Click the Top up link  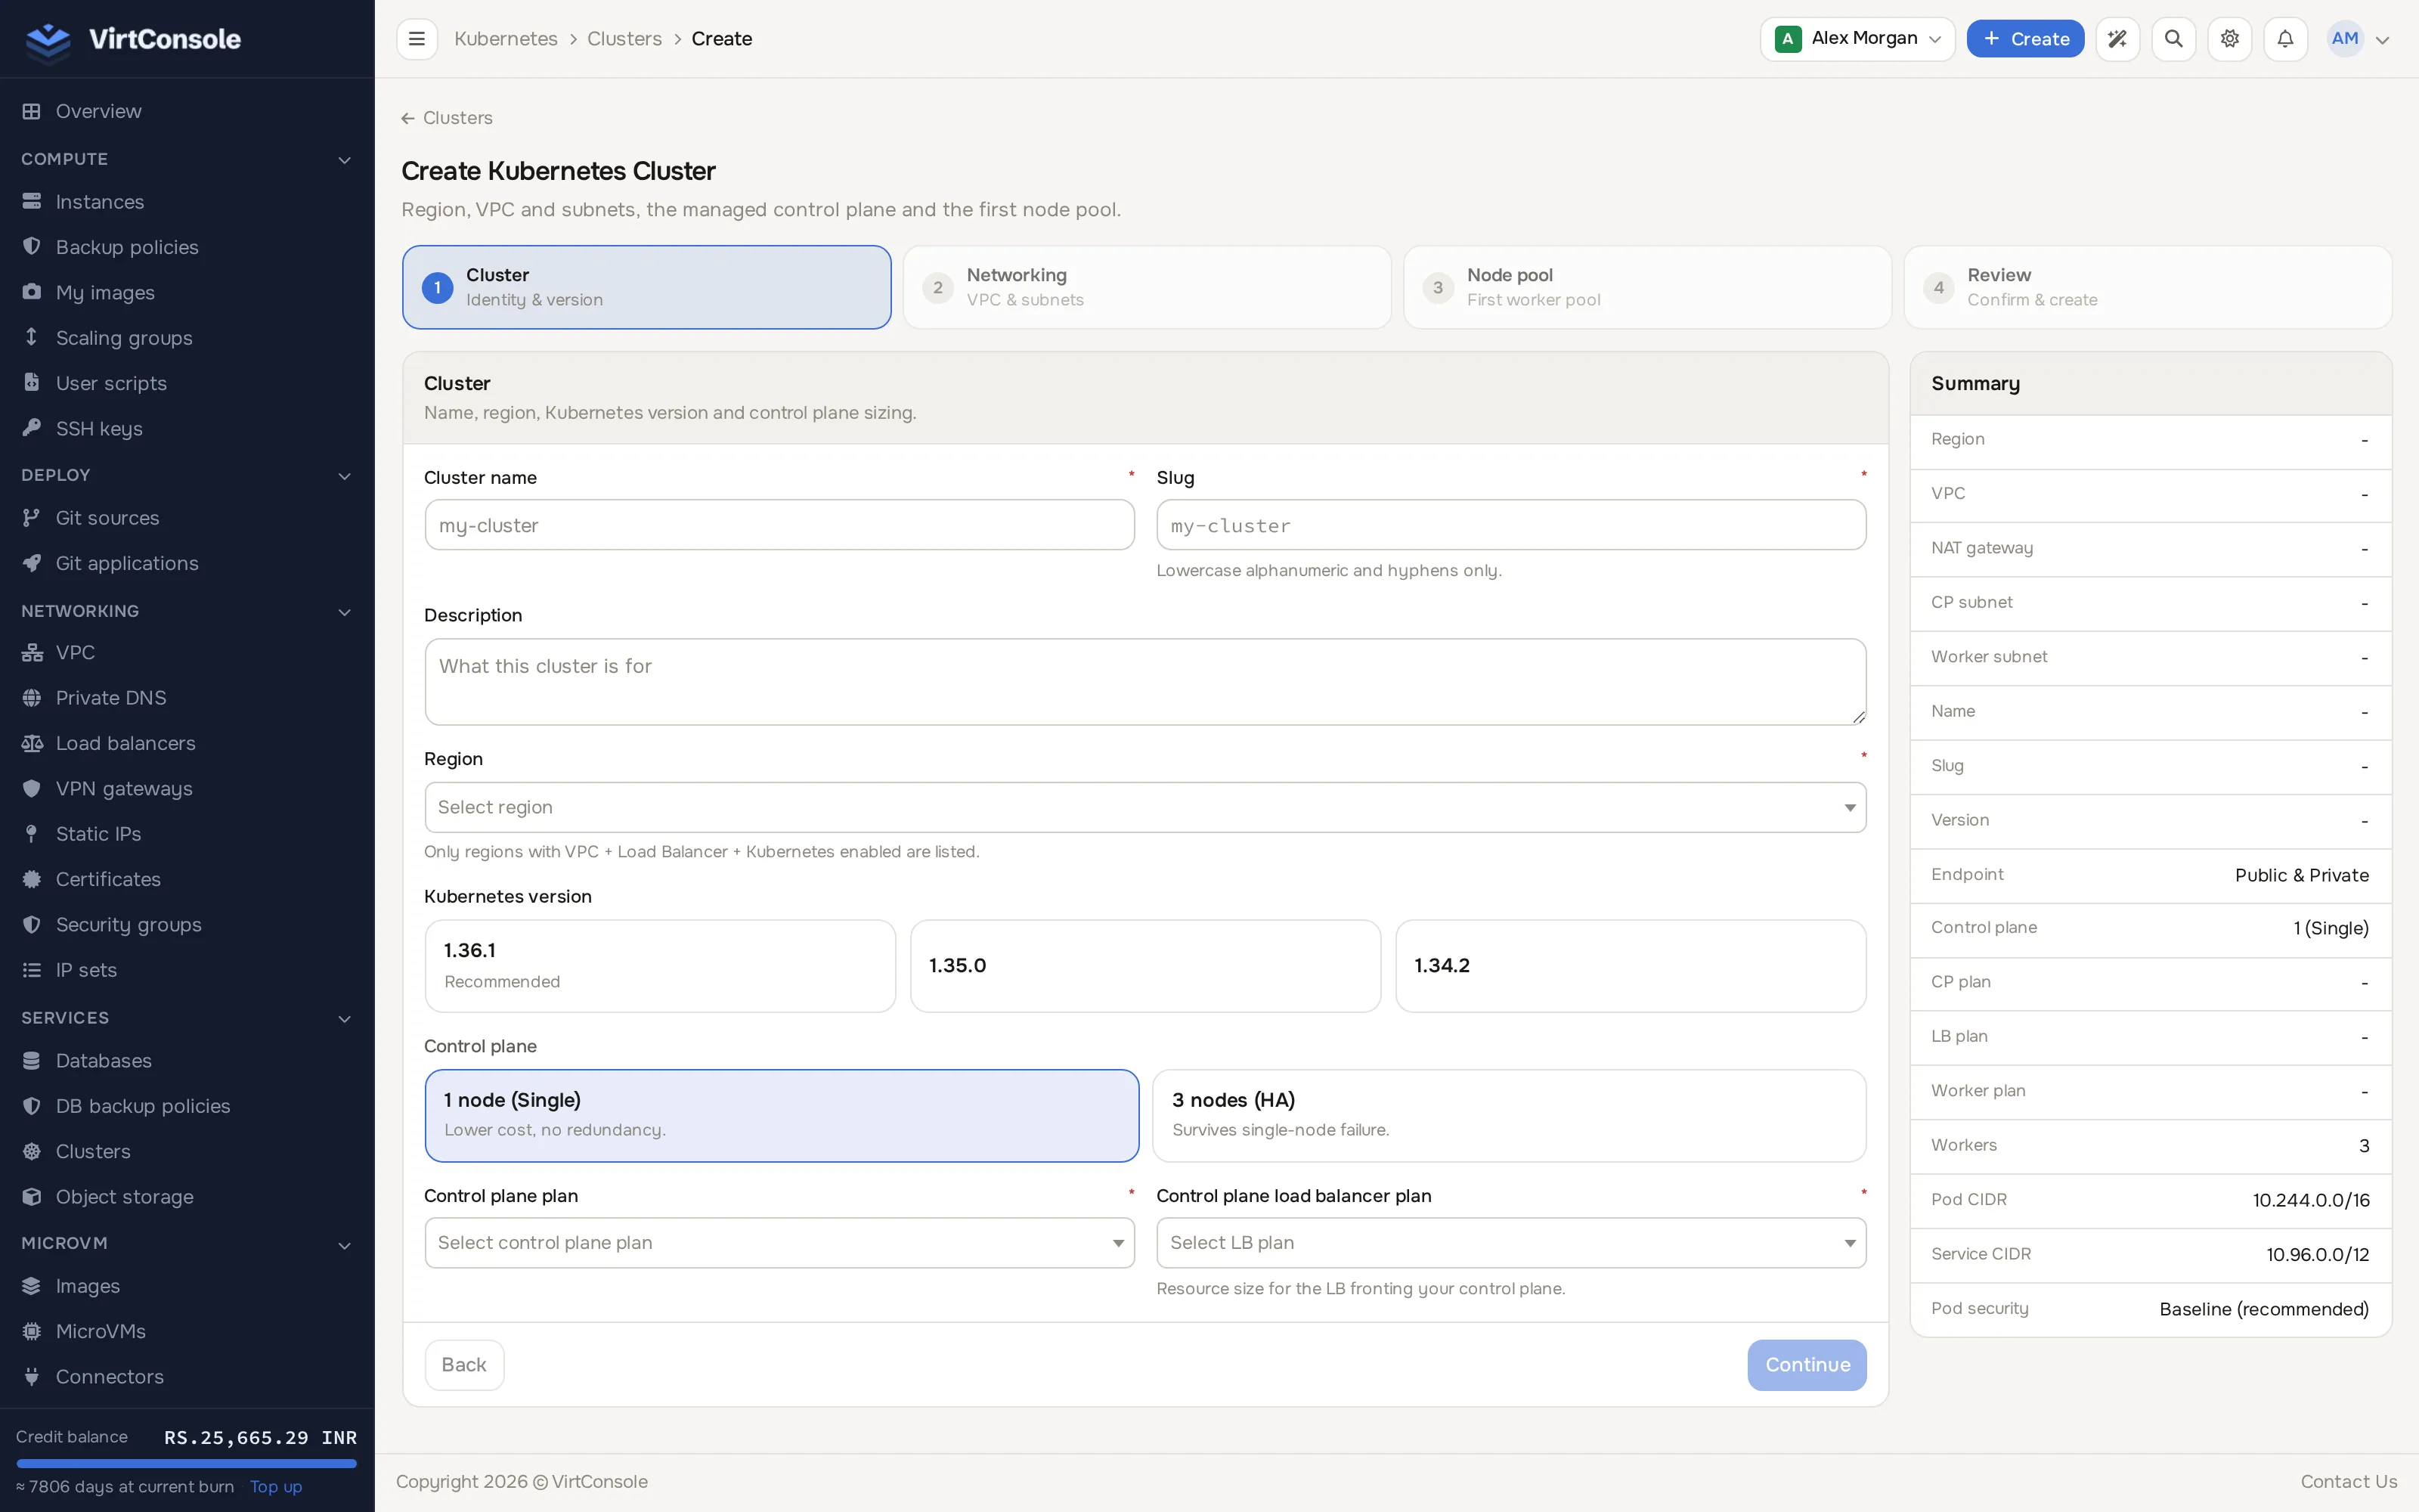click(276, 1487)
